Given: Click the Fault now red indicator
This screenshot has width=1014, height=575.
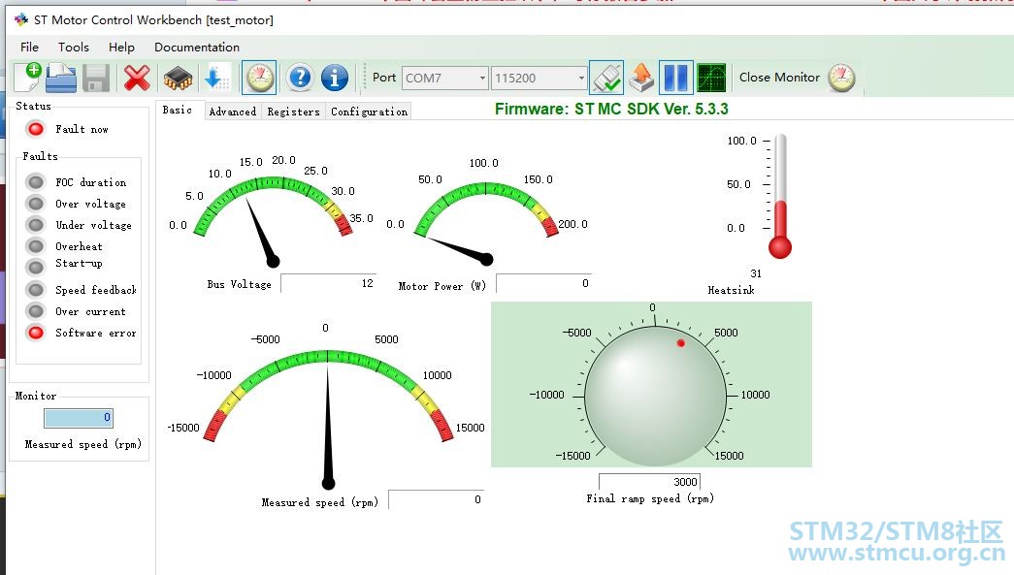Looking at the screenshot, I should (x=36, y=129).
